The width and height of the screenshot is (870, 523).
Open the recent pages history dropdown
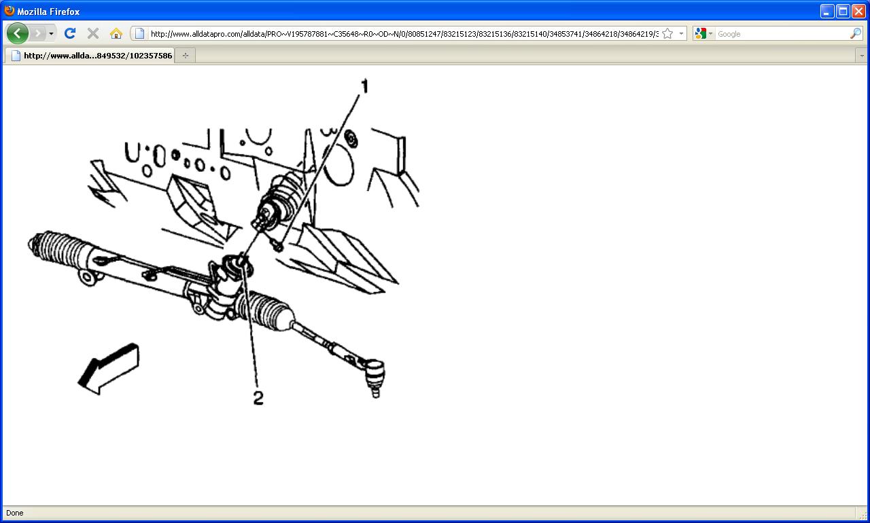51,33
